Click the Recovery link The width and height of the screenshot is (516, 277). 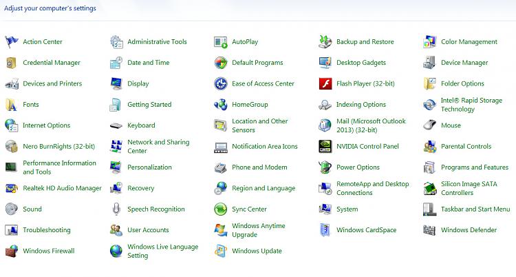coord(140,188)
